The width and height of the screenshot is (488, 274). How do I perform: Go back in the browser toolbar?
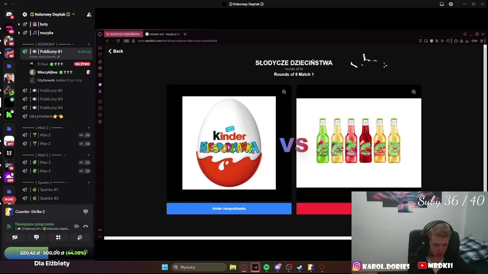pyautogui.click(x=107, y=41)
